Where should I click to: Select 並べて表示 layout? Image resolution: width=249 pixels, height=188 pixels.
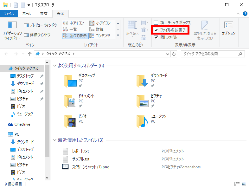pos(75,36)
